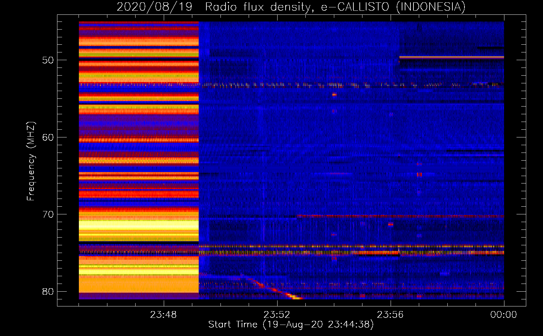Click the '50' frequency tick label
This screenshot has height=336, width=543.
(x=48, y=60)
